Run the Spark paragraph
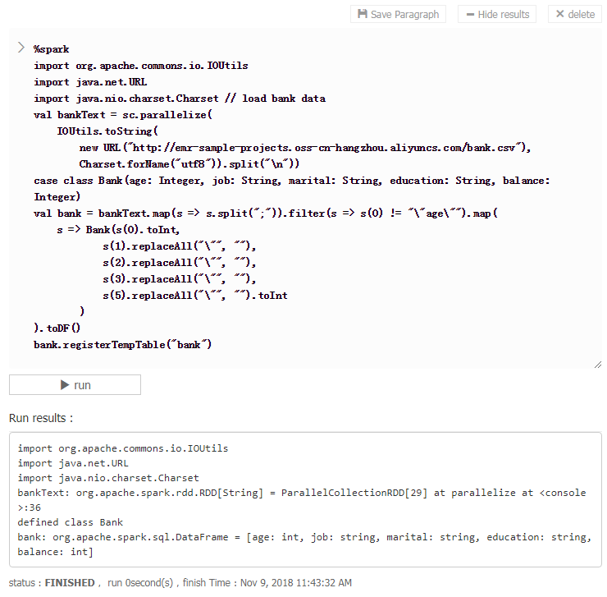607x597 pixels. [x=75, y=385]
